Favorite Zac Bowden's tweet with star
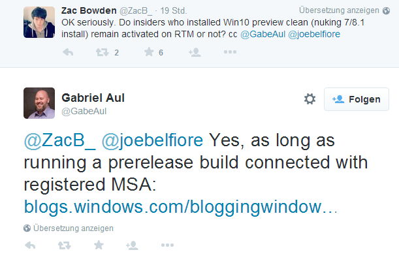Viewport: 399px width, 265px height. click(149, 52)
